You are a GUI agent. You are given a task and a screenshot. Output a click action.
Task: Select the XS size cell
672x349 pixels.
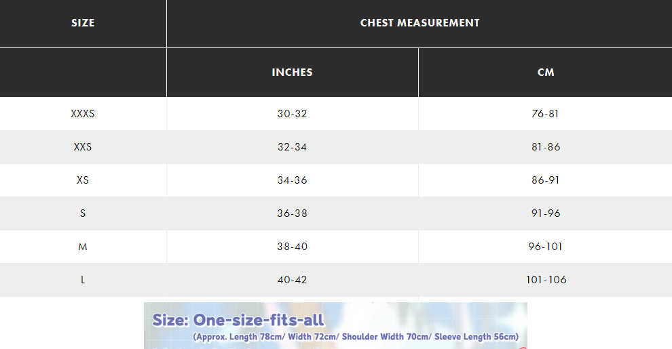(83, 180)
